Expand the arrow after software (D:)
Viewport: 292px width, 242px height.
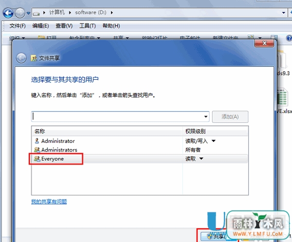(x=112, y=13)
